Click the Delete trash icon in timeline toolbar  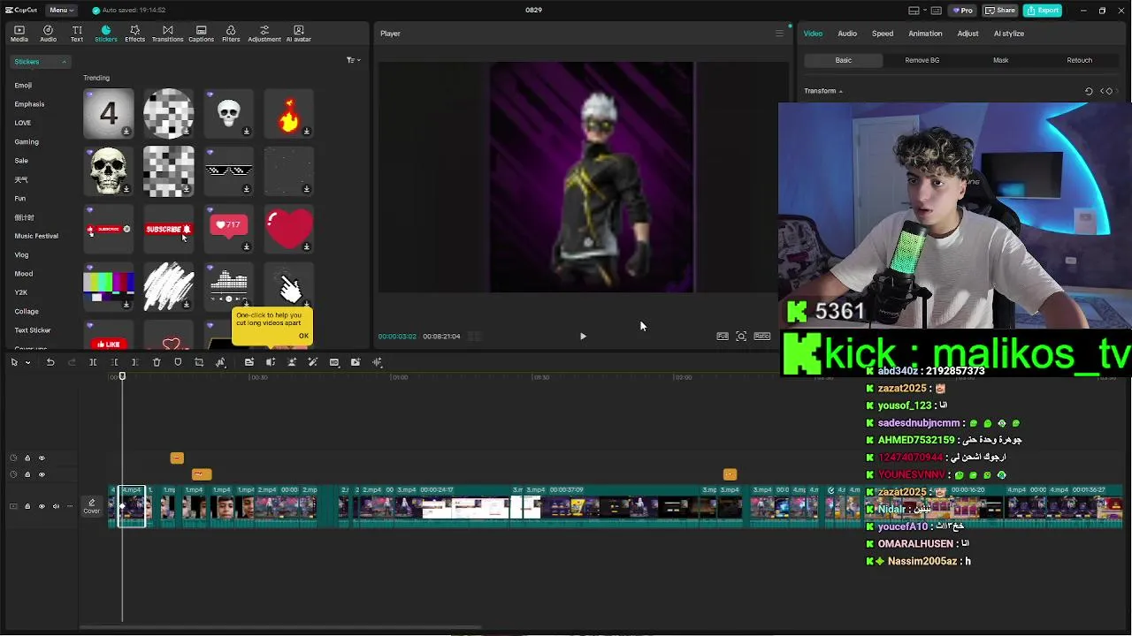pyautogui.click(x=157, y=362)
